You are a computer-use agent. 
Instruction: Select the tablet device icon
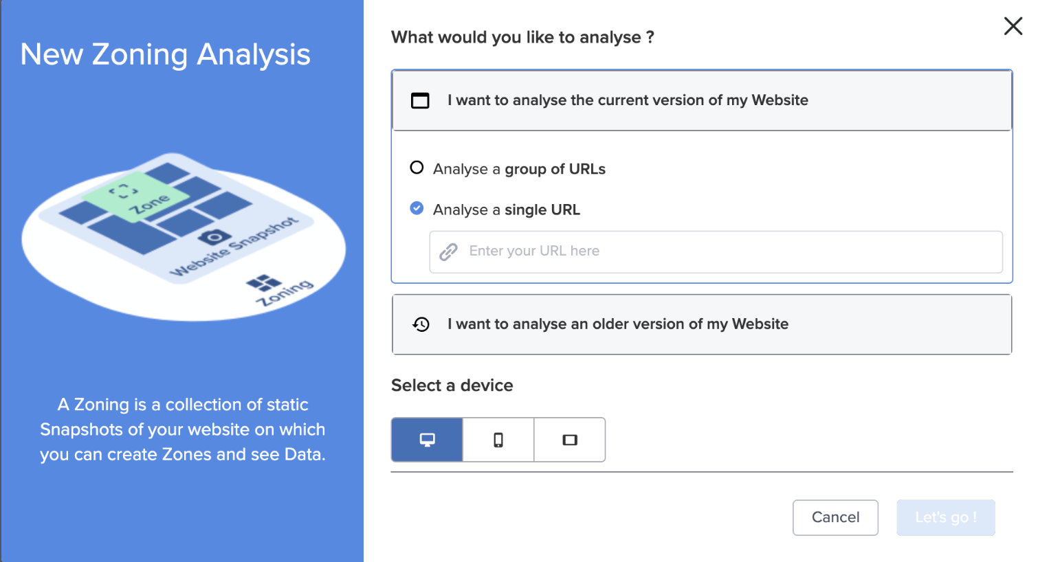pos(570,440)
